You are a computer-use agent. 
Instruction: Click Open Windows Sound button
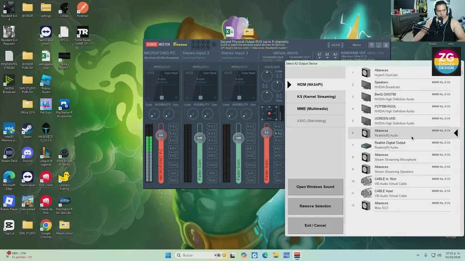315,187
